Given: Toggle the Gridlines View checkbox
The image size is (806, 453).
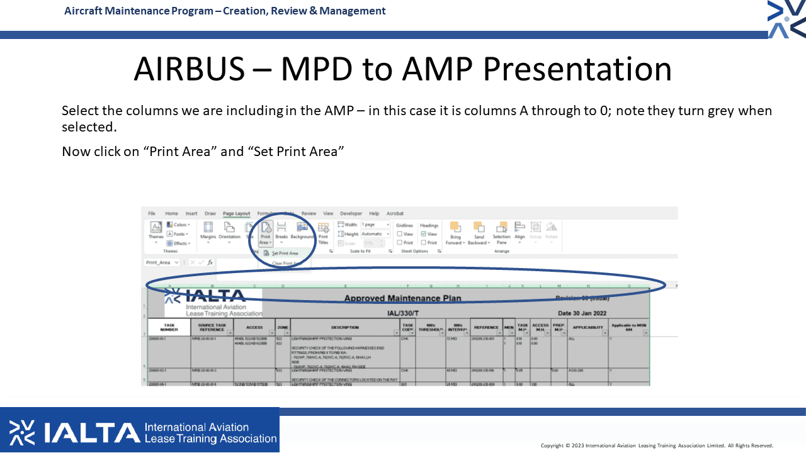Looking at the screenshot, I should click(400, 234).
